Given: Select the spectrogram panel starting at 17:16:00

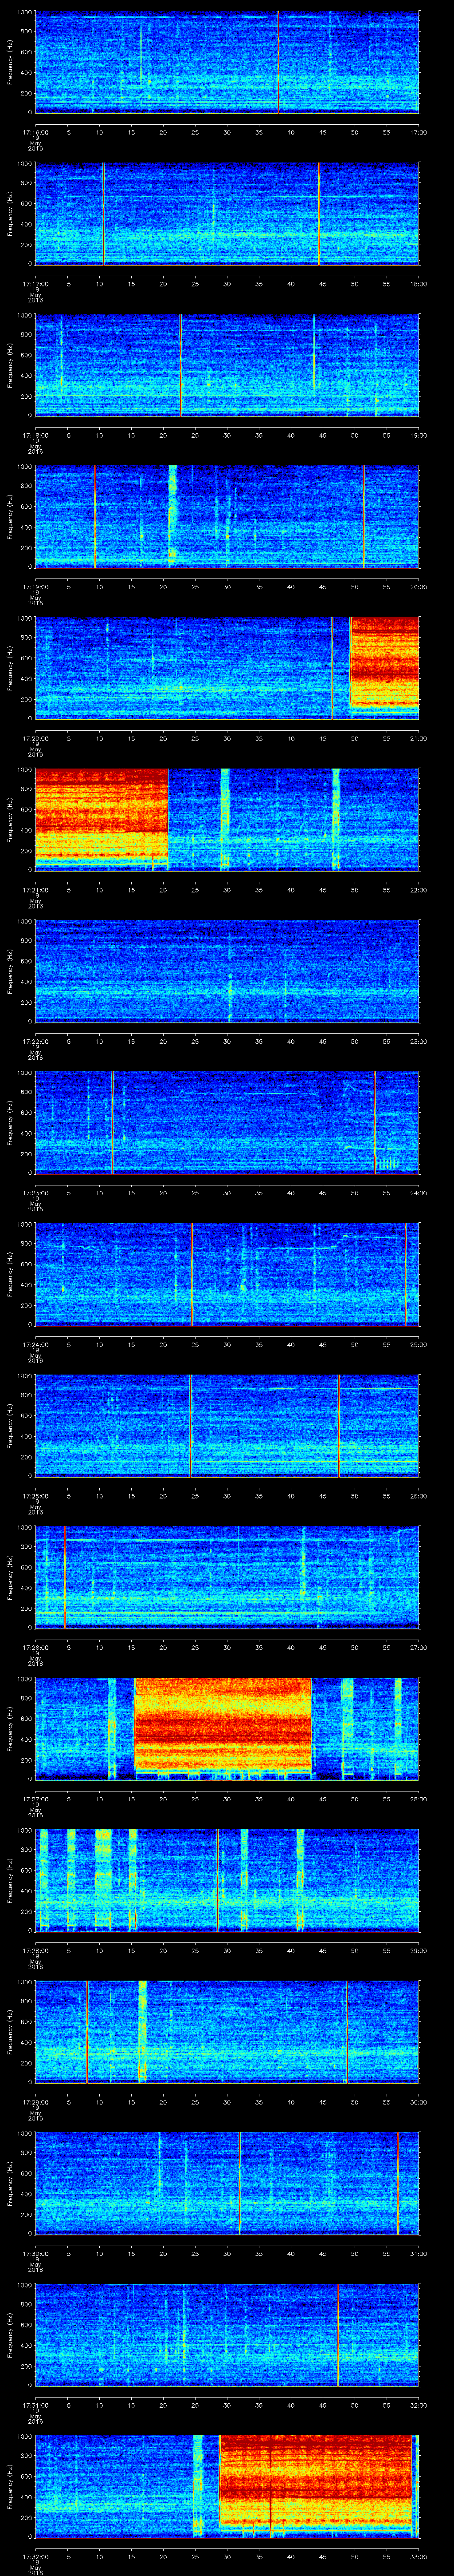Looking at the screenshot, I should 227,62.
